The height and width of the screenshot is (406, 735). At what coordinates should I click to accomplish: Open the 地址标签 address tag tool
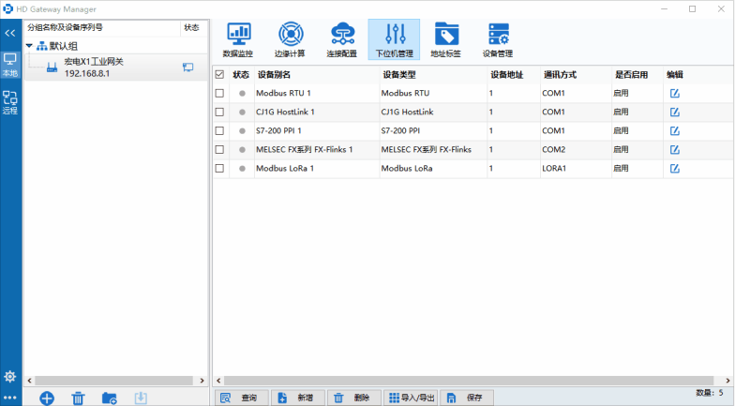coord(445,40)
